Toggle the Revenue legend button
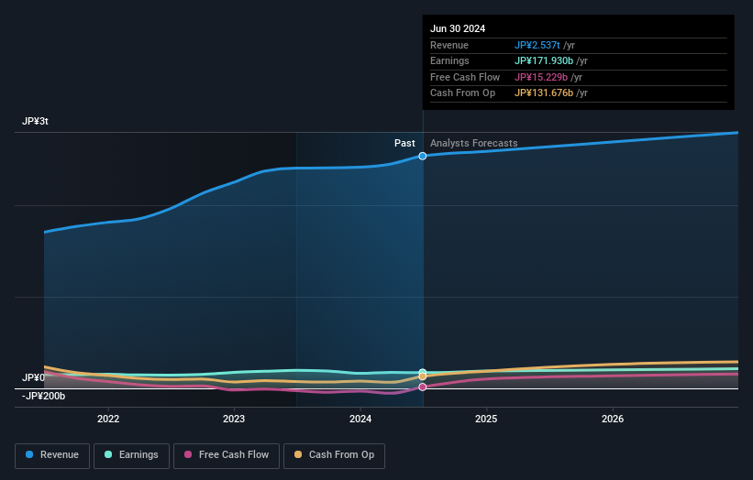Image resolution: width=753 pixels, height=480 pixels. coord(52,455)
